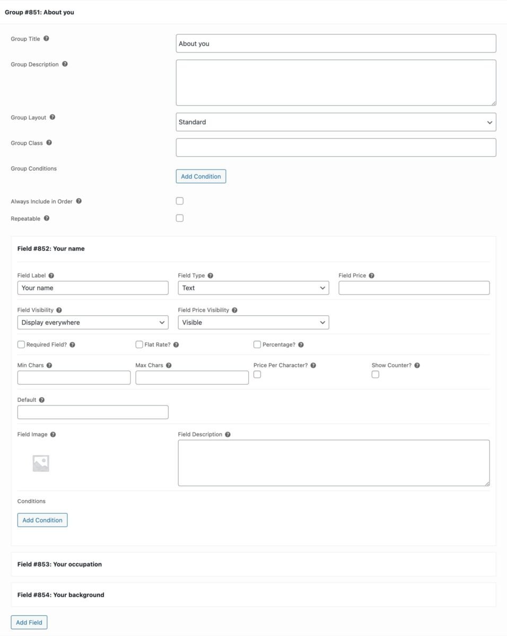Collapse Field #852: Your name header
This screenshot has height=636, width=507.
(253, 249)
